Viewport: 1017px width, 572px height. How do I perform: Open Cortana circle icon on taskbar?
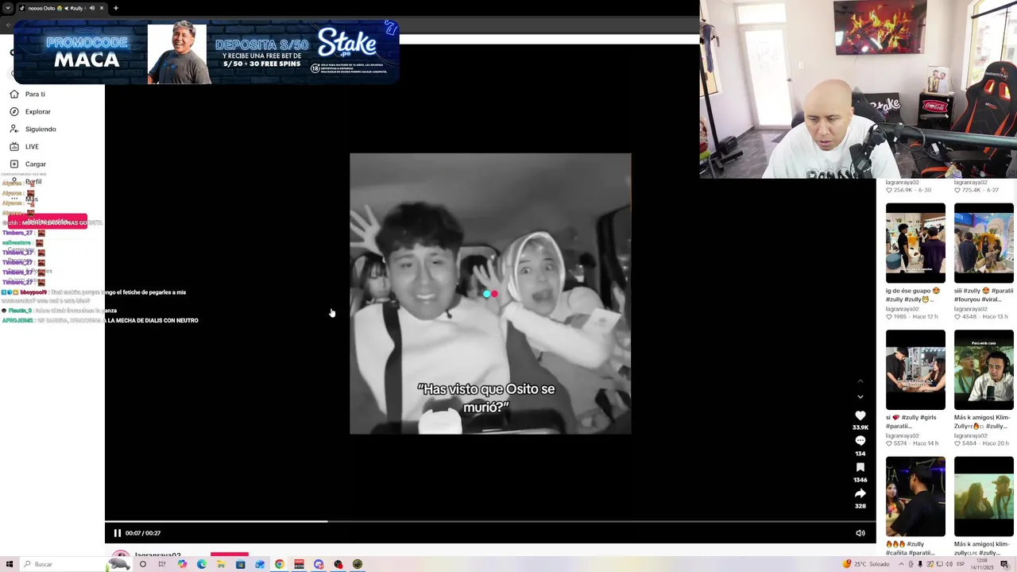[x=143, y=564]
